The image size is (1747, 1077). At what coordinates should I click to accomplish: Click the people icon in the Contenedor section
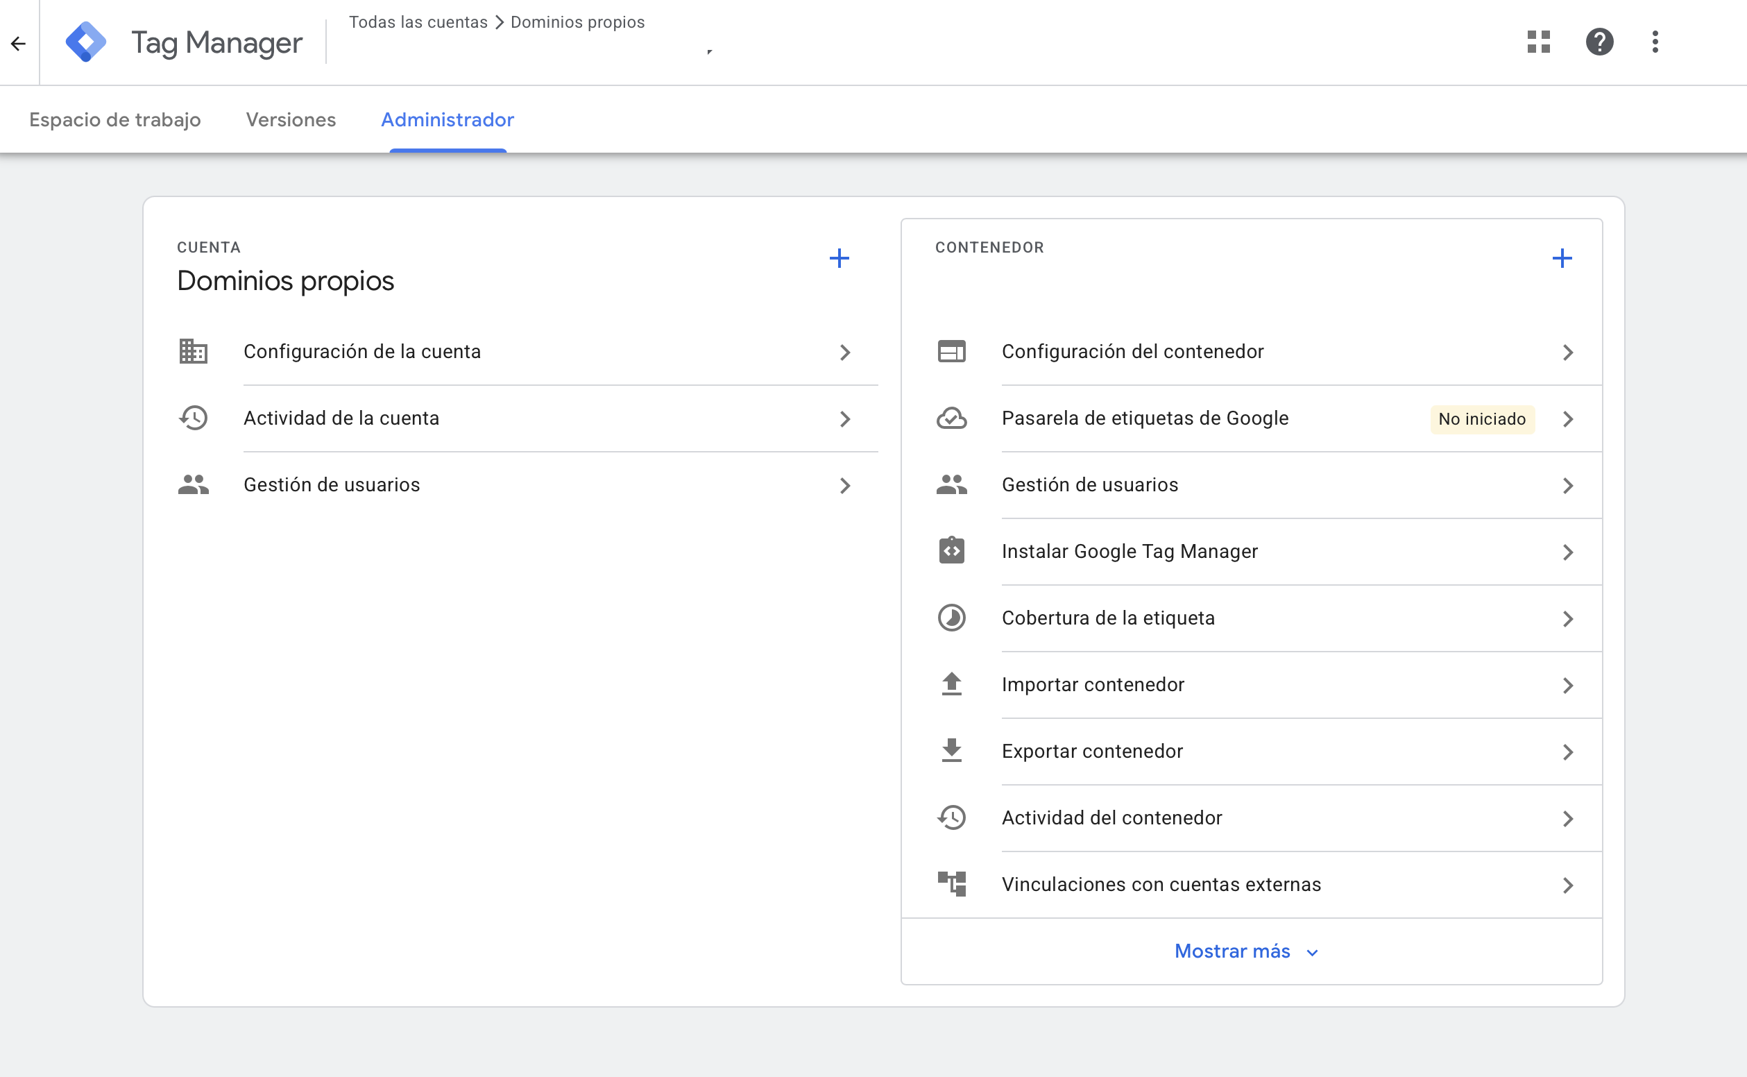point(951,485)
